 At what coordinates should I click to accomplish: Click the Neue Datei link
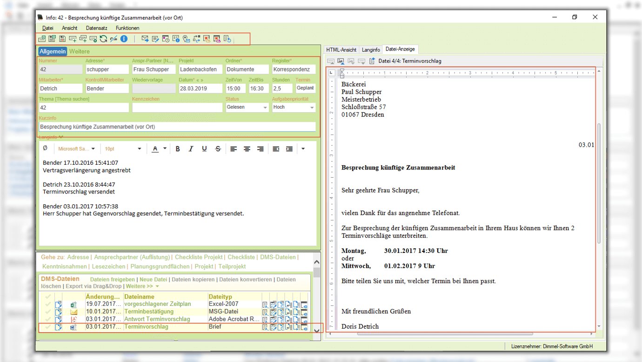[x=154, y=279]
